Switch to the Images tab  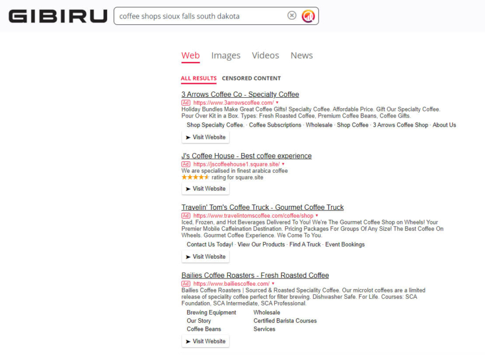(x=226, y=55)
